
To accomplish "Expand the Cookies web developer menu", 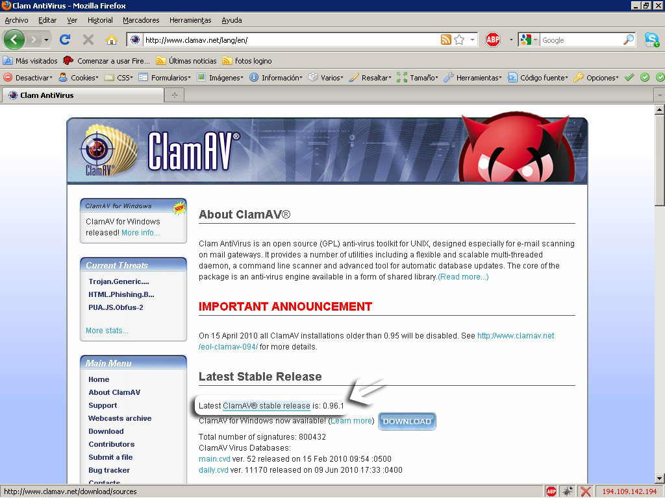I will pyautogui.click(x=79, y=78).
